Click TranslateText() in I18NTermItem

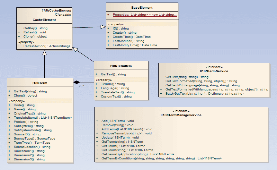[118, 92]
